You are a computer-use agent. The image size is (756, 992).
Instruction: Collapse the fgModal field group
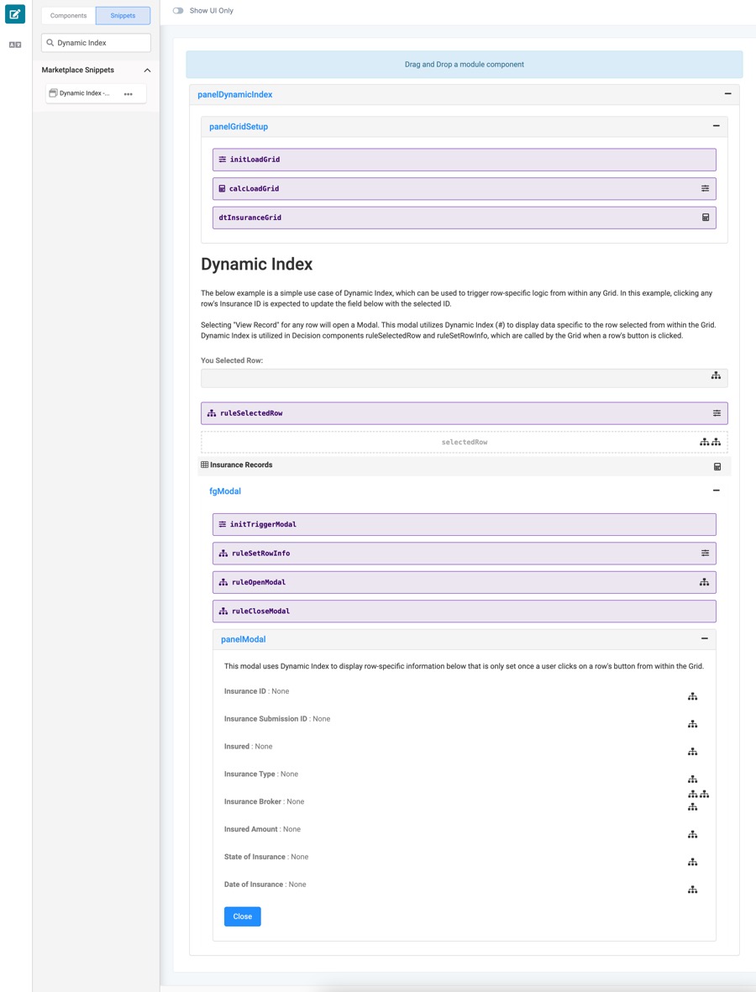coord(717,491)
